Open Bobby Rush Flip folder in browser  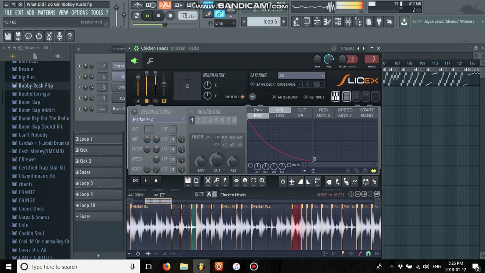tap(36, 86)
